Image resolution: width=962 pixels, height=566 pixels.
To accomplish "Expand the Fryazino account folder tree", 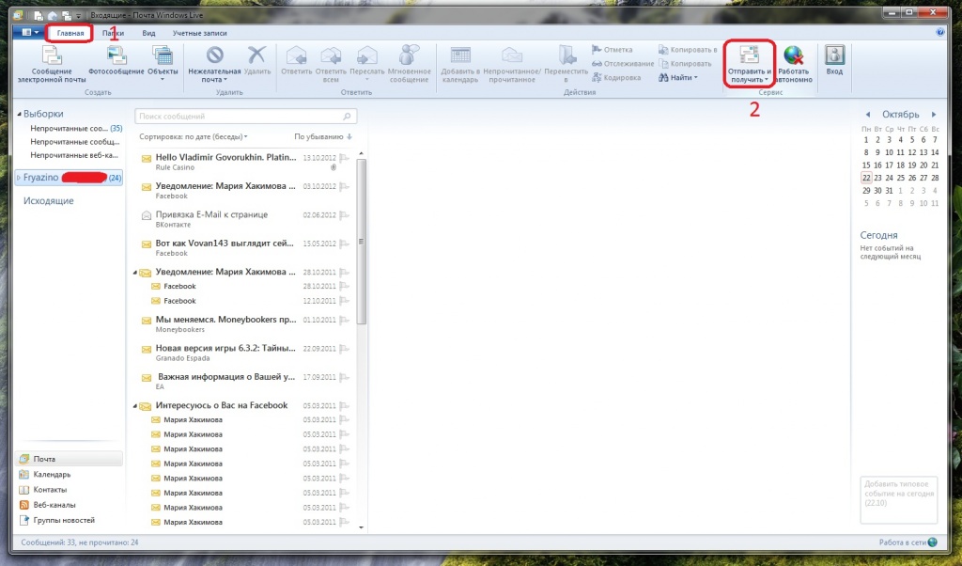I will [18, 178].
